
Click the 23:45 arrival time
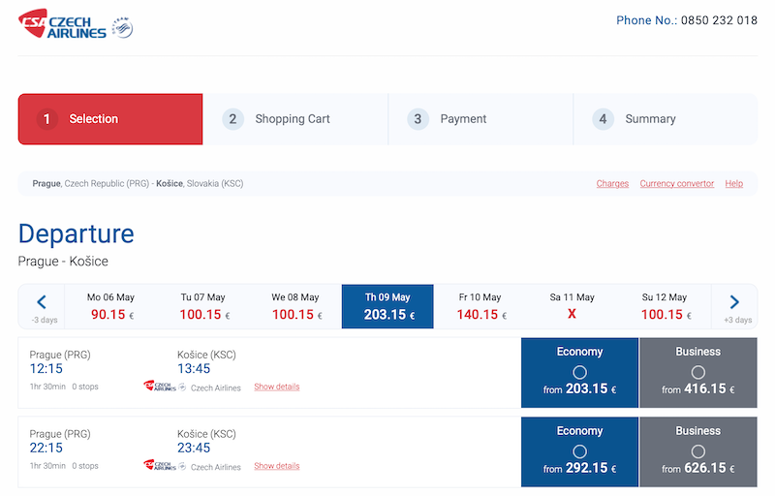tap(194, 449)
